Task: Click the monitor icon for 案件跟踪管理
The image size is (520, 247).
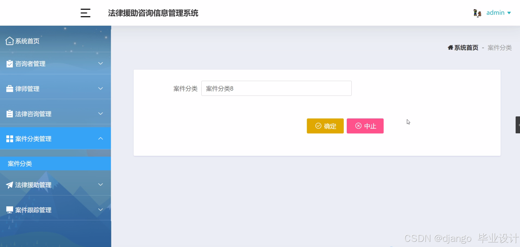Action: pyautogui.click(x=9, y=210)
